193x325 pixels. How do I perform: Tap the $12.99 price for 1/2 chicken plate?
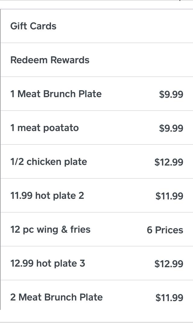(169, 162)
